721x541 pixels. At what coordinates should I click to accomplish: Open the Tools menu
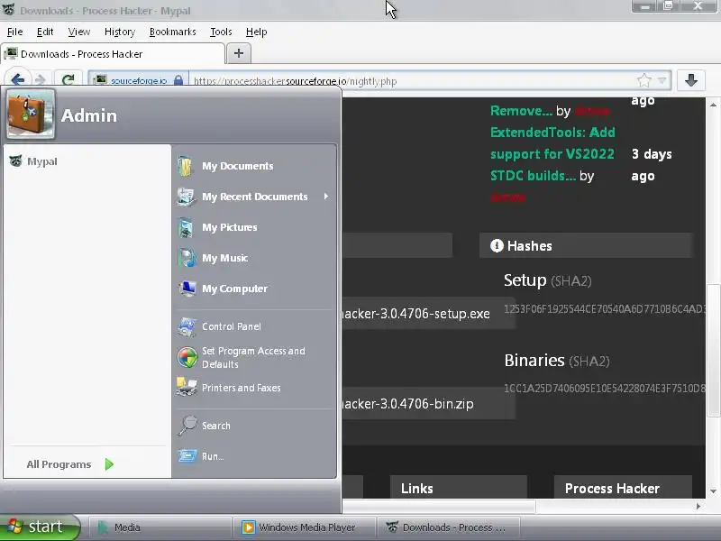click(221, 32)
